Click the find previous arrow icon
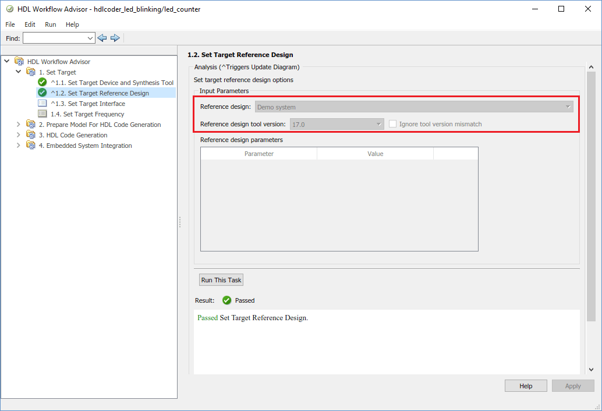 coord(102,38)
